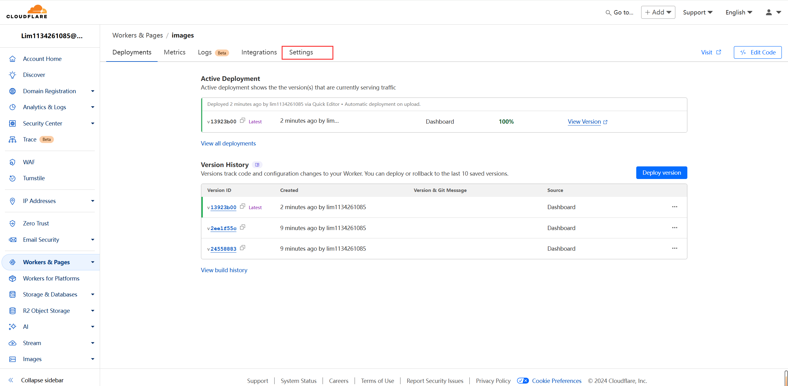Open Turnstile from sidebar

click(34, 178)
